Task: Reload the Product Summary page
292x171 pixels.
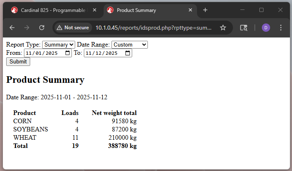Action: [x=42, y=28]
